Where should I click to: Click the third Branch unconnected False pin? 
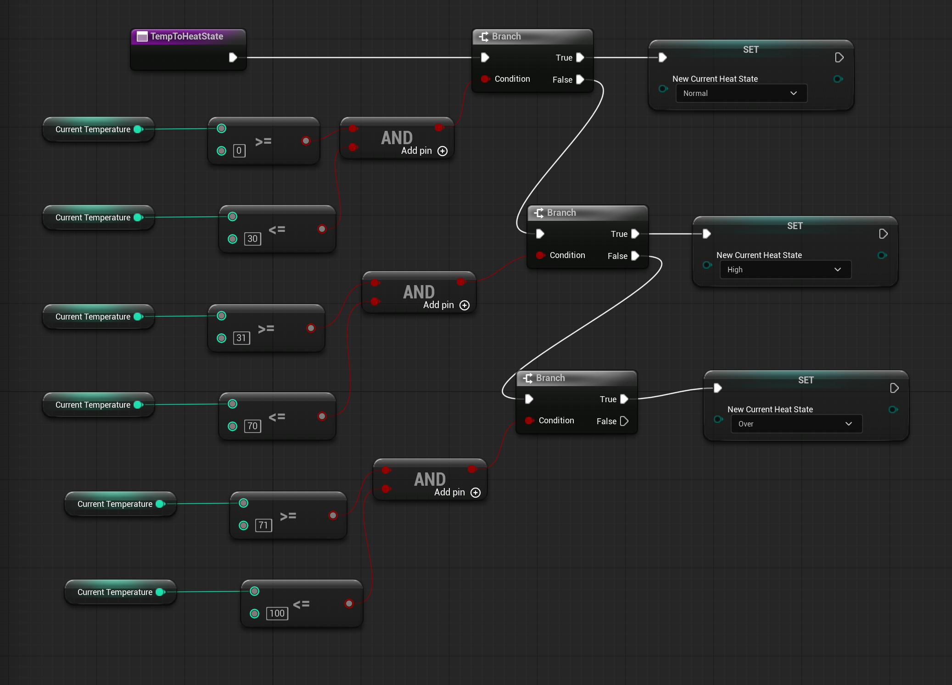click(x=624, y=421)
